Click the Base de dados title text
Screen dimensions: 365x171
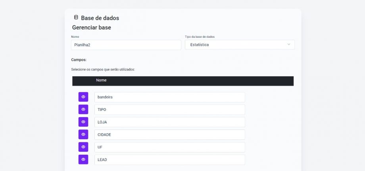pyautogui.click(x=100, y=18)
